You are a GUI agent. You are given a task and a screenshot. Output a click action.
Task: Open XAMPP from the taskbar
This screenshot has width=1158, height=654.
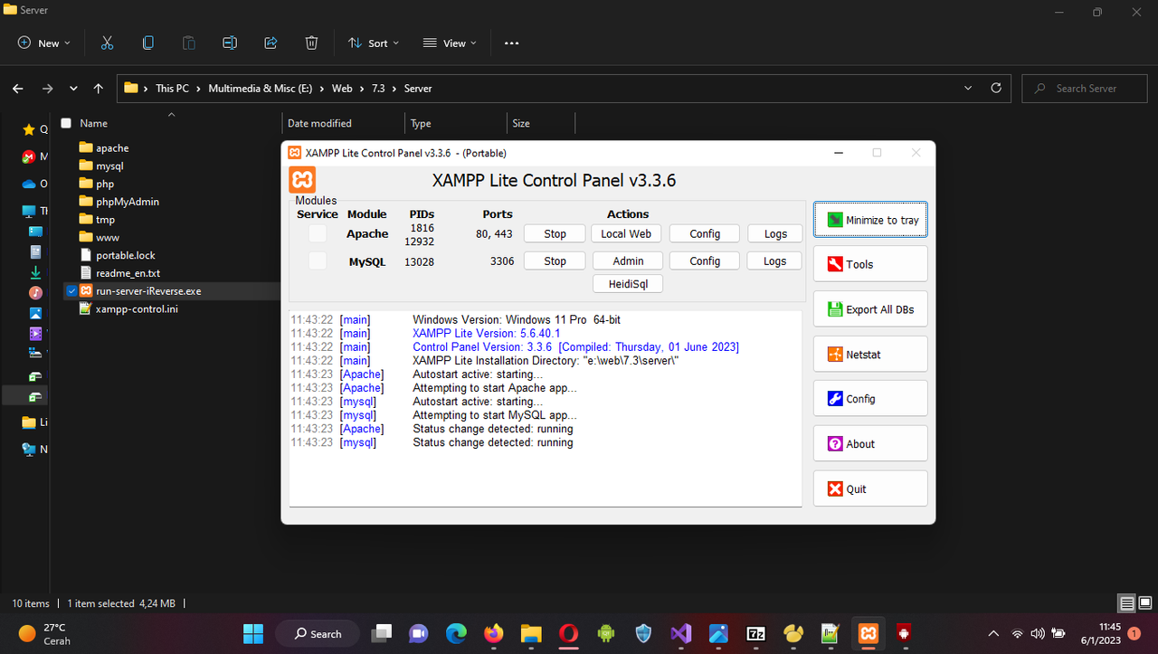coord(868,633)
